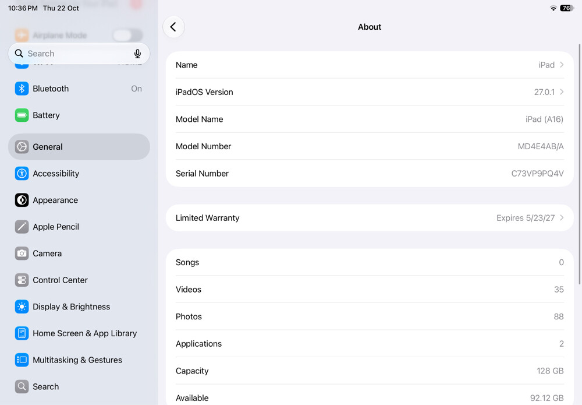This screenshot has width=582, height=405.
Task: Tap the 10:36 PM clock
Action: 23,8
